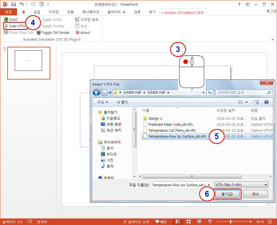
Task: Click the 취소 cancel button
Action: click(256, 194)
